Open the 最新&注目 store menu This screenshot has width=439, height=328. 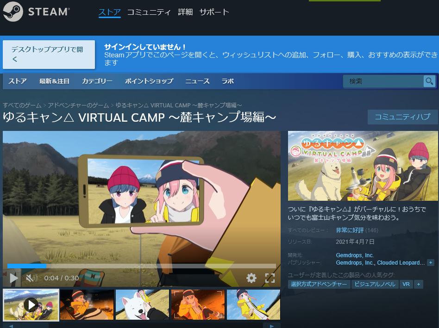tap(54, 81)
